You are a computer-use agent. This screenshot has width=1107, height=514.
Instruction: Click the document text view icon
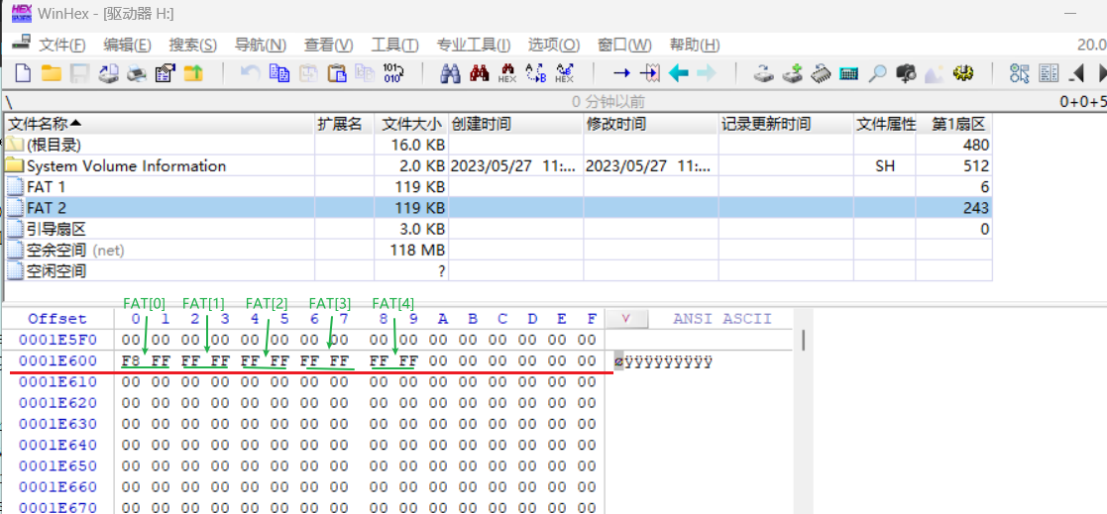point(1049,72)
